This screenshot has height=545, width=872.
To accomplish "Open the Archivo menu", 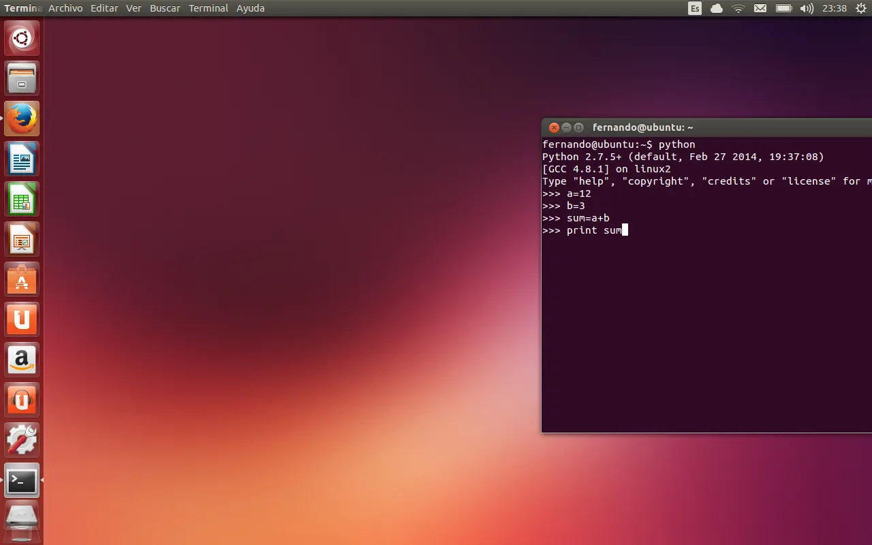I will coord(65,8).
